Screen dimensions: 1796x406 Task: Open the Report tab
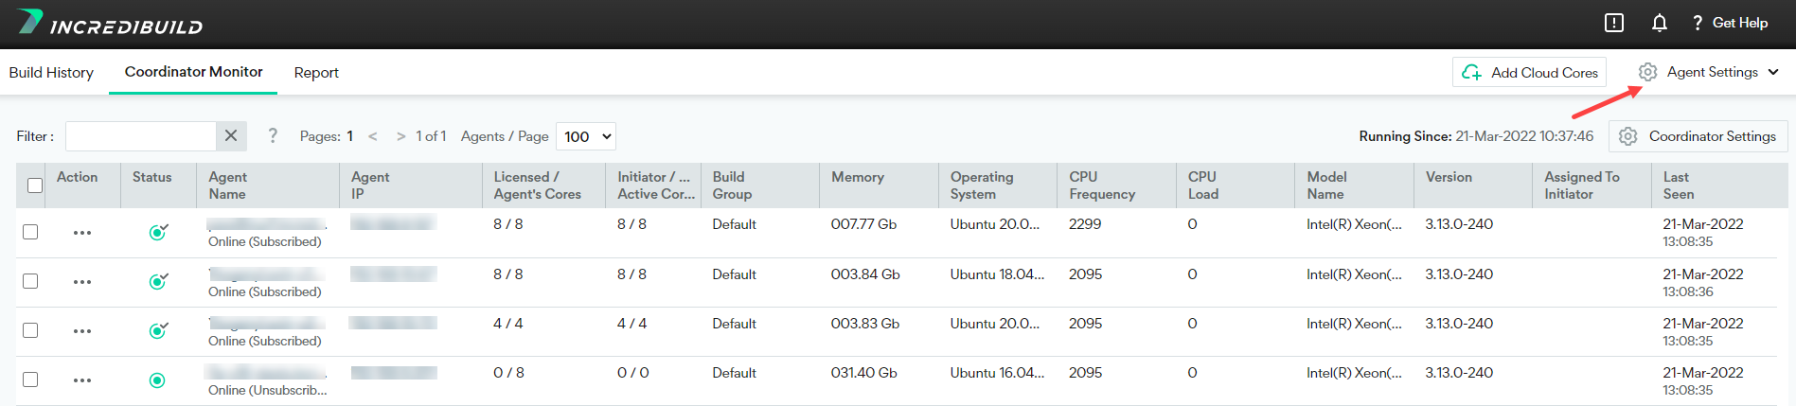click(x=316, y=72)
